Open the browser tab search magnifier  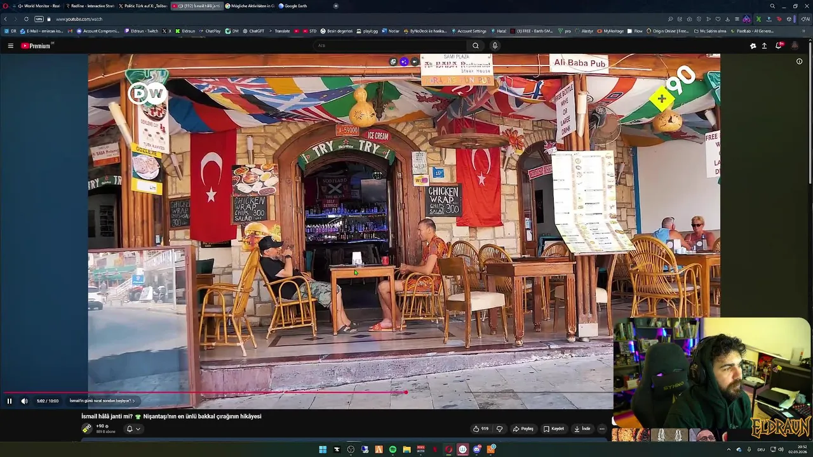[772, 6]
